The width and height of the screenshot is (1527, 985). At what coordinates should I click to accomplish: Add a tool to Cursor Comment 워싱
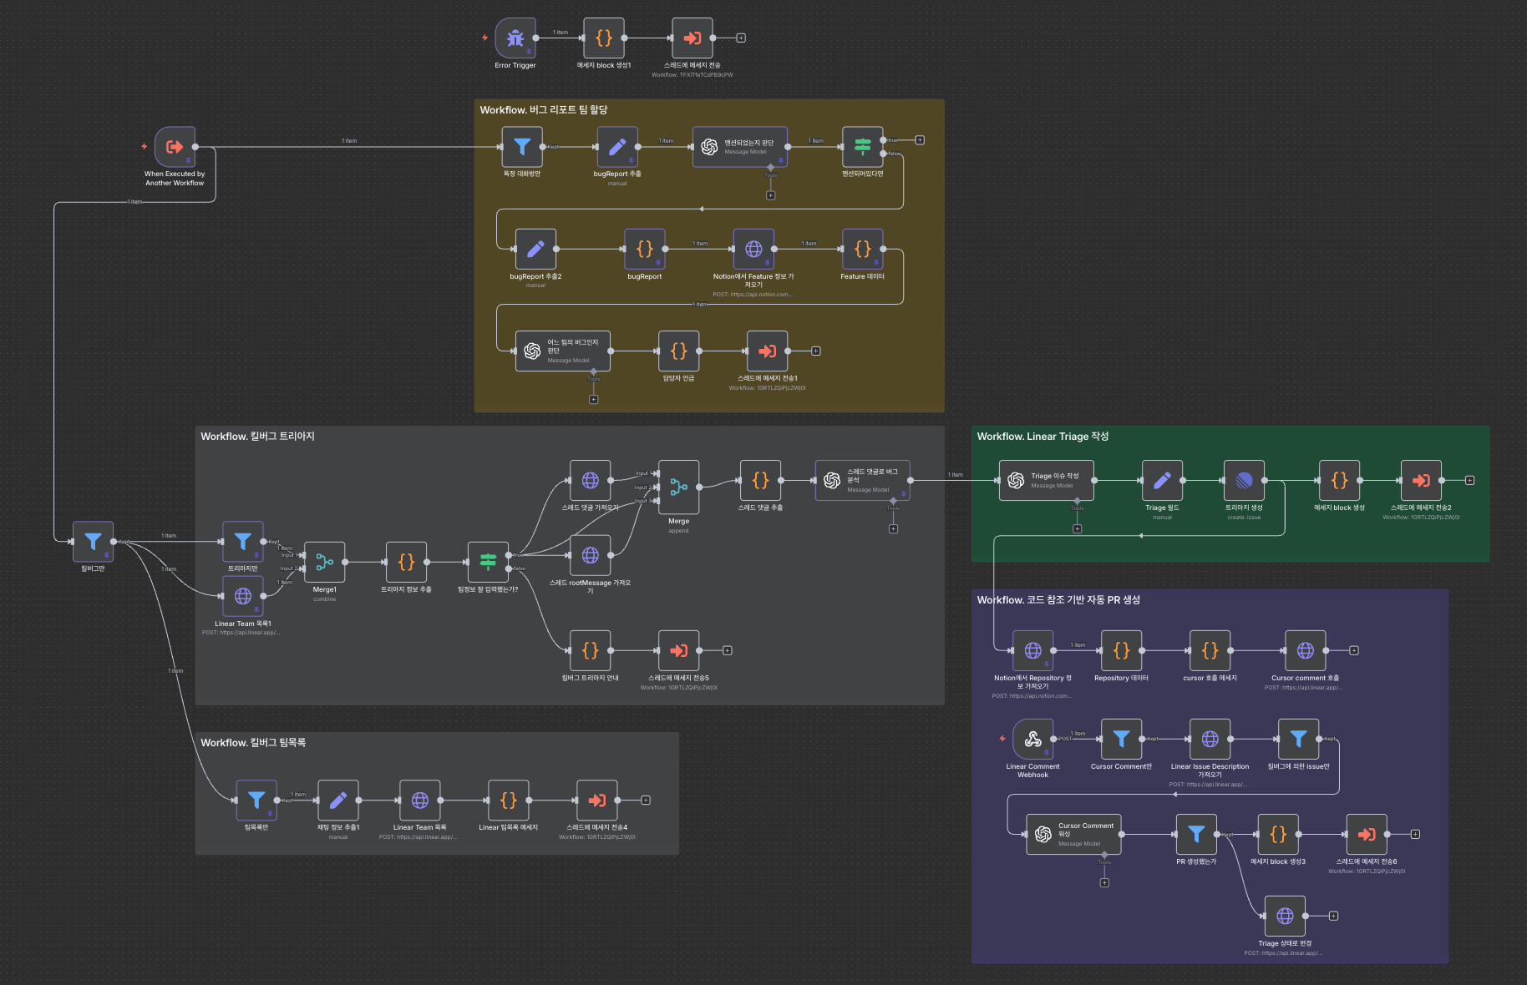coord(1104,883)
